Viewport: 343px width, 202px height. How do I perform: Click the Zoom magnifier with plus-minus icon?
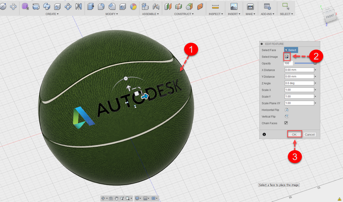[122, 198]
